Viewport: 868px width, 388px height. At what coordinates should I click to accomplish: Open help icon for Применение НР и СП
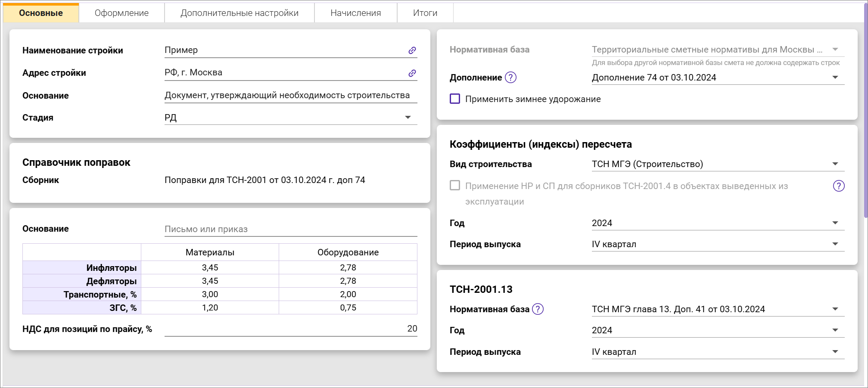pyautogui.click(x=838, y=186)
